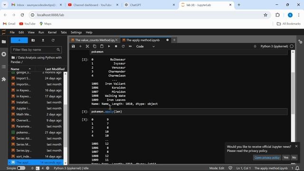Open the Help menu
This screenshot has width=304, height=171.
pyautogui.click(x=89, y=32)
